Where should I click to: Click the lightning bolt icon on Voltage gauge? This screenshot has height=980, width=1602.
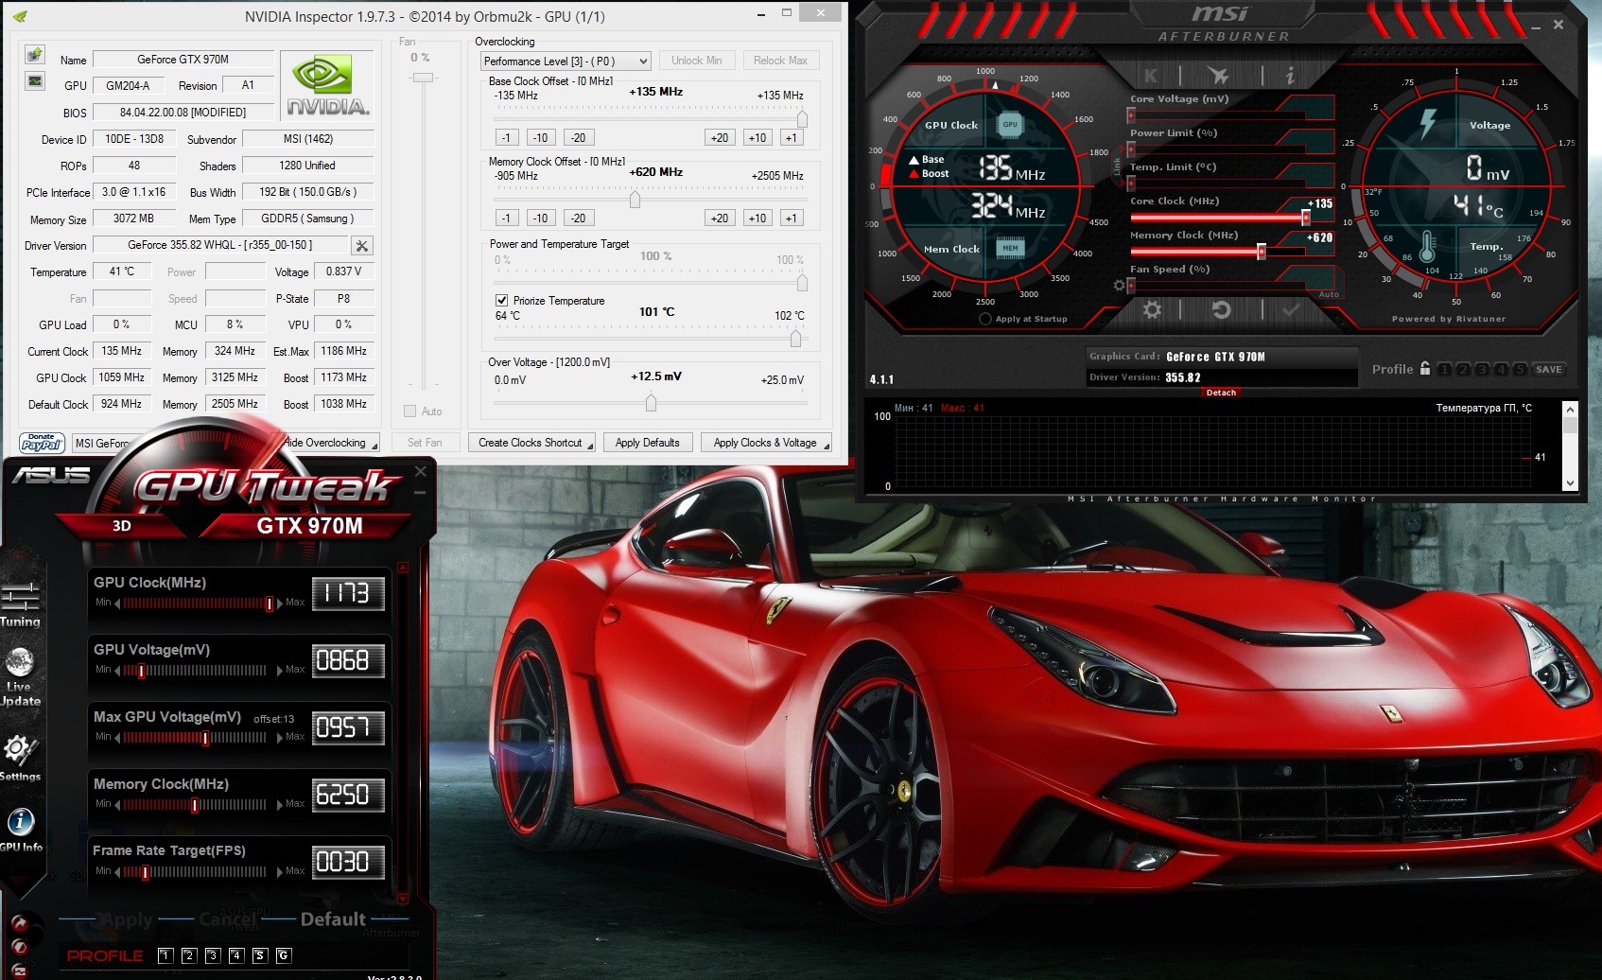[1428, 123]
